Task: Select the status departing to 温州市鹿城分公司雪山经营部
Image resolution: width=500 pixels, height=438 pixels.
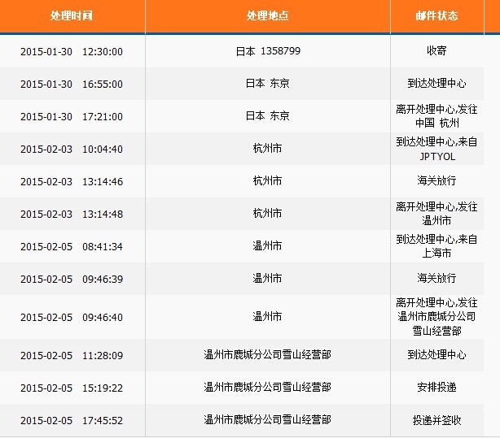Action: pos(436,316)
